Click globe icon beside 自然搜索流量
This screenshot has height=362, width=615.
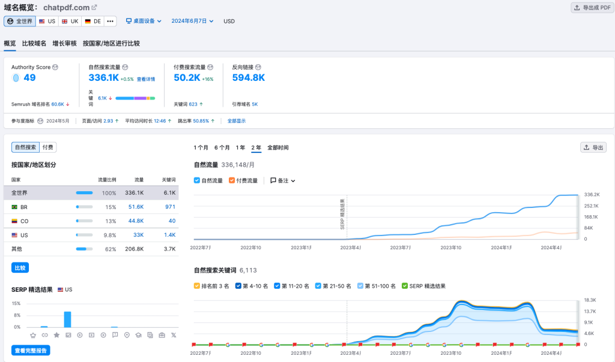click(x=125, y=67)
